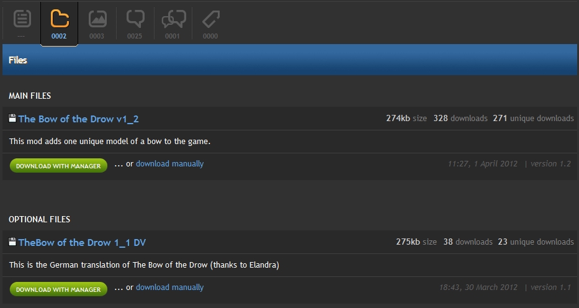Click download manually for the optional file
The image size is (579, 308).
169,288
